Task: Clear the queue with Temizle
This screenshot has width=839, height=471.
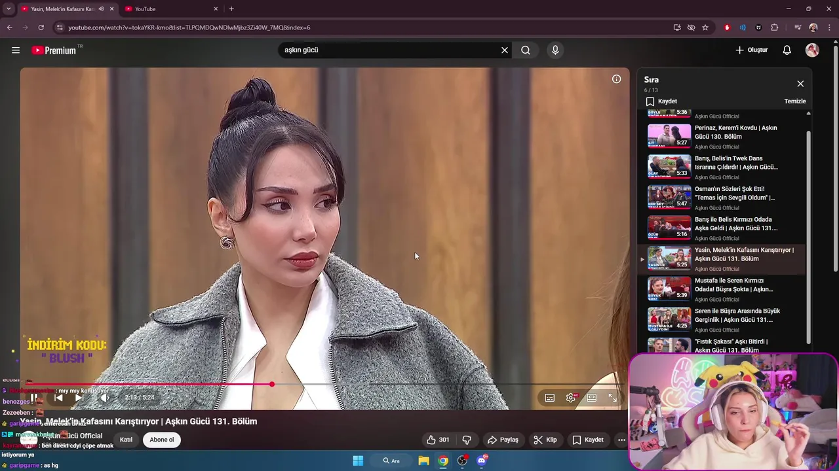Action: pos(795,101)
